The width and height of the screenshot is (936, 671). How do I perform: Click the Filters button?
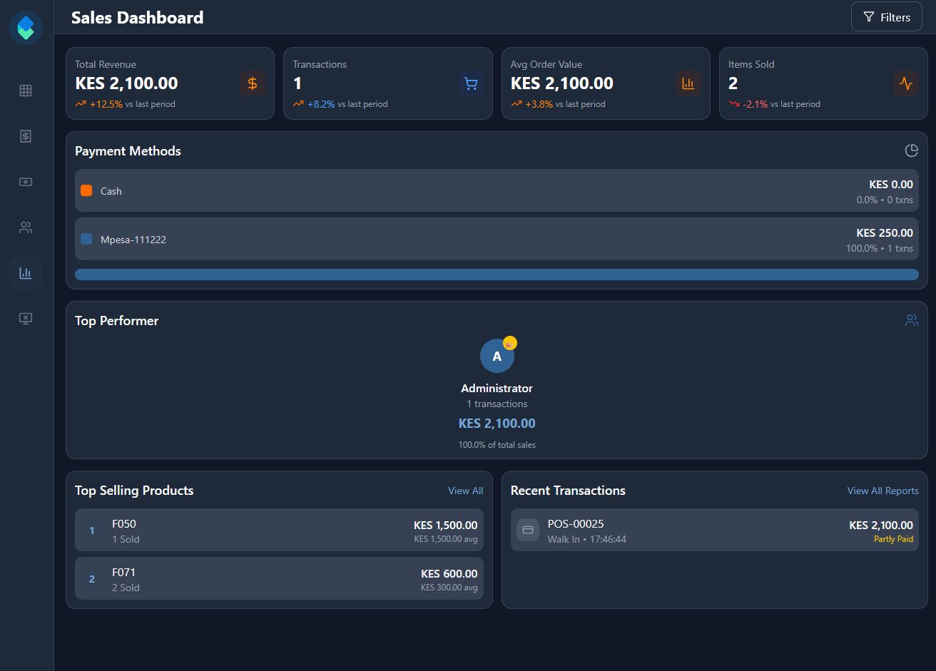(887, 17)
